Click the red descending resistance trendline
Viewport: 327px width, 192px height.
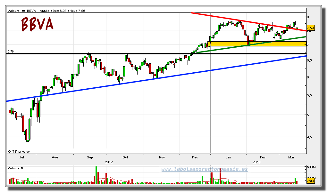[248, 22]
